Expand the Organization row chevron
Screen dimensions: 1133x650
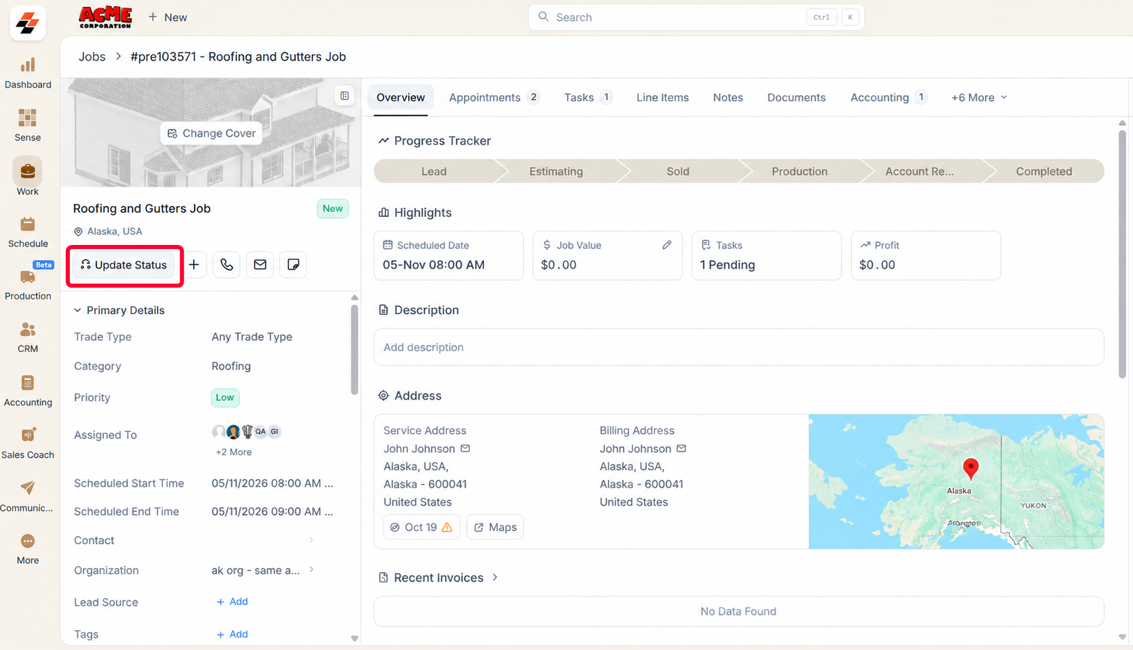point(311,569)
